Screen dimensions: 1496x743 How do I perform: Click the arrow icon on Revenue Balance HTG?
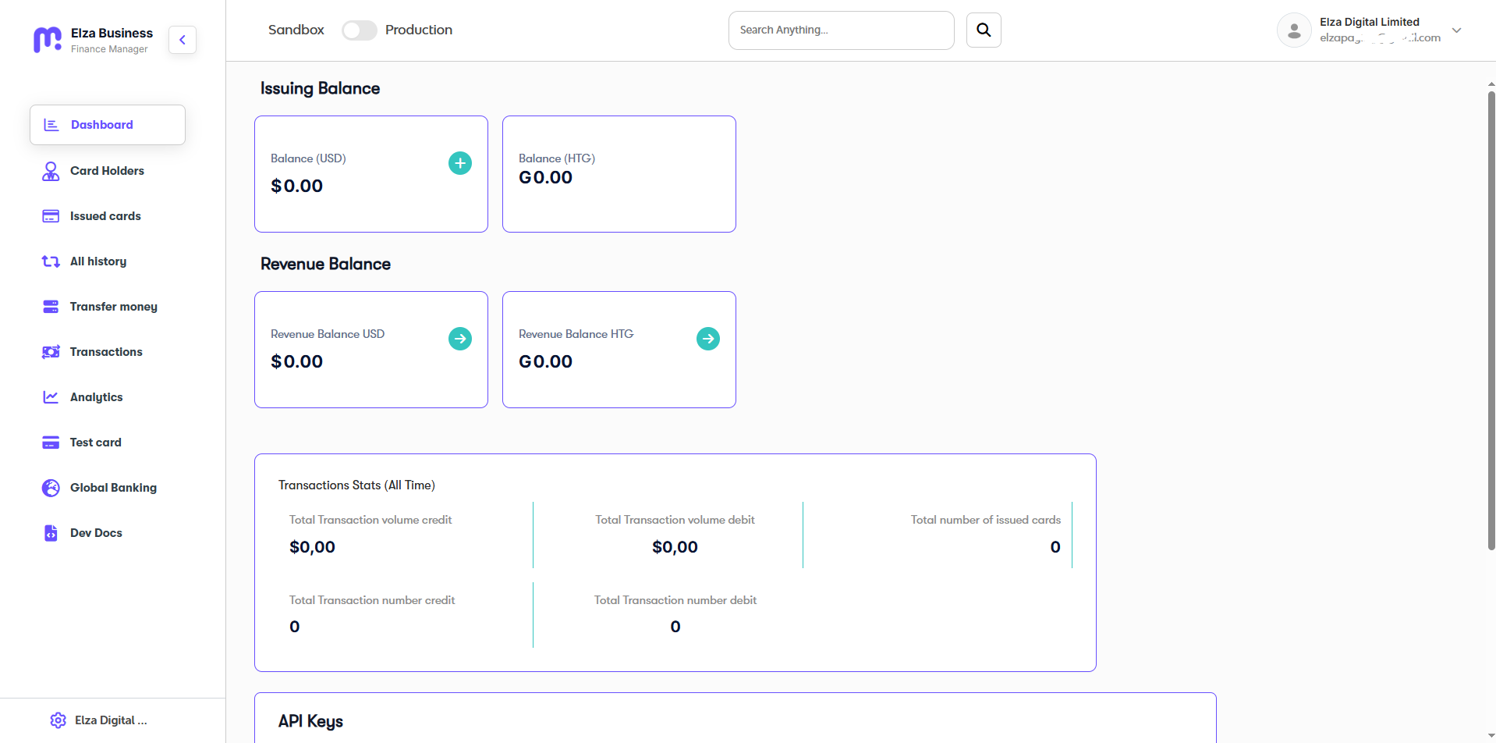[707, 339]
